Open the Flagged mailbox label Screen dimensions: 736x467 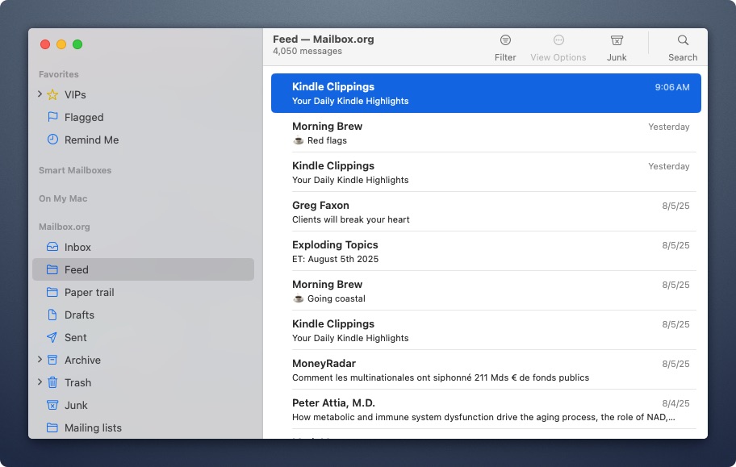click(84, 117)
